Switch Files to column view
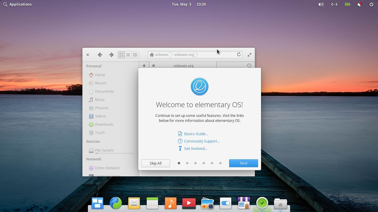Viewport: 378px width, 212px height. click(135, 54)
